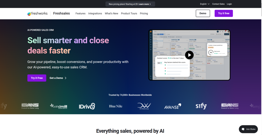
Task: Open Contact Sales link
Action: tap(219, 4)
